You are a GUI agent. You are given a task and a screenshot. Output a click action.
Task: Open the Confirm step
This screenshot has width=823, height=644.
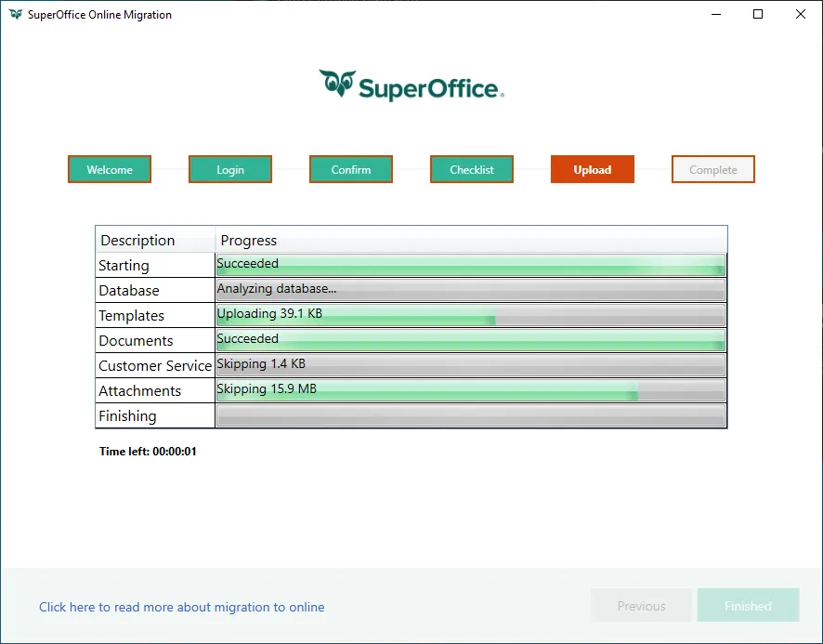coord(351,170)
